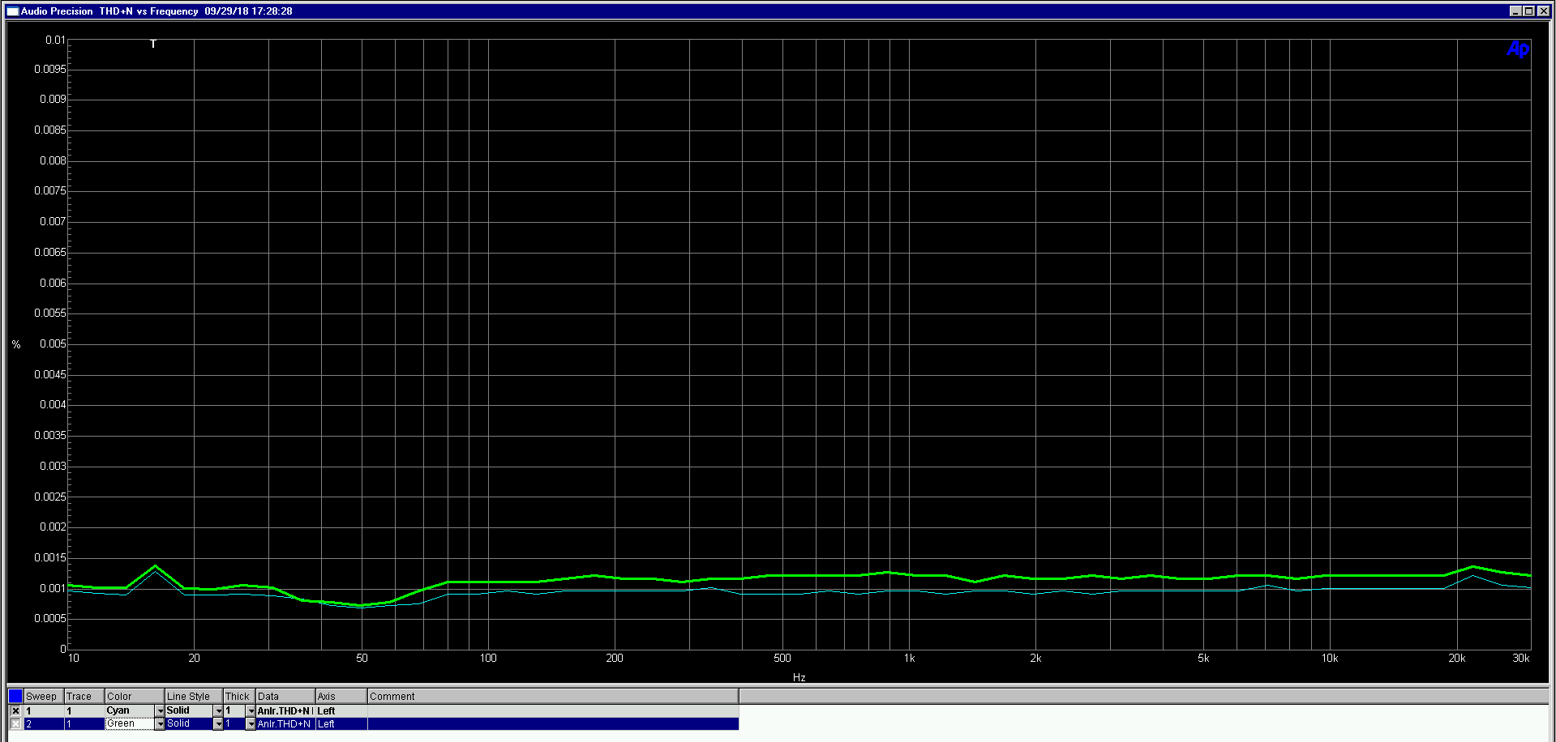
Task: Click the 0.01 top Y-axis label
Action: tap(55, 40)
